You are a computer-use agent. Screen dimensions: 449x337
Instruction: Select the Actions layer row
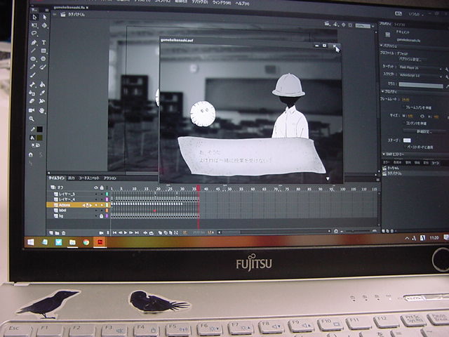[x=78, y=205]
